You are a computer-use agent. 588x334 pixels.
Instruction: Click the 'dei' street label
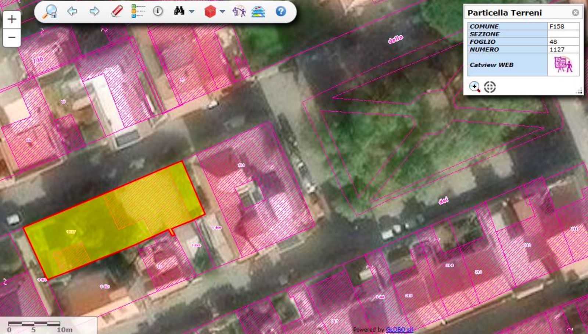pos(444,200)
